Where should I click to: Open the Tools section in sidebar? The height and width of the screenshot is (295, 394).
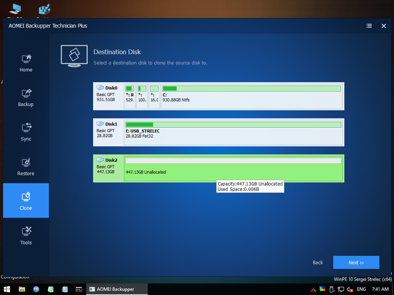26,235
